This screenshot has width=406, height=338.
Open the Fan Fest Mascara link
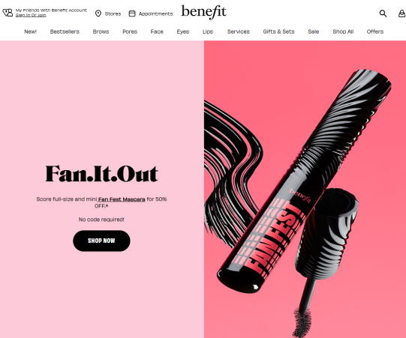tap(122, 199)
